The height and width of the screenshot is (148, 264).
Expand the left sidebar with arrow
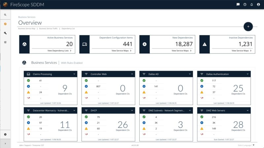point(5,143)
